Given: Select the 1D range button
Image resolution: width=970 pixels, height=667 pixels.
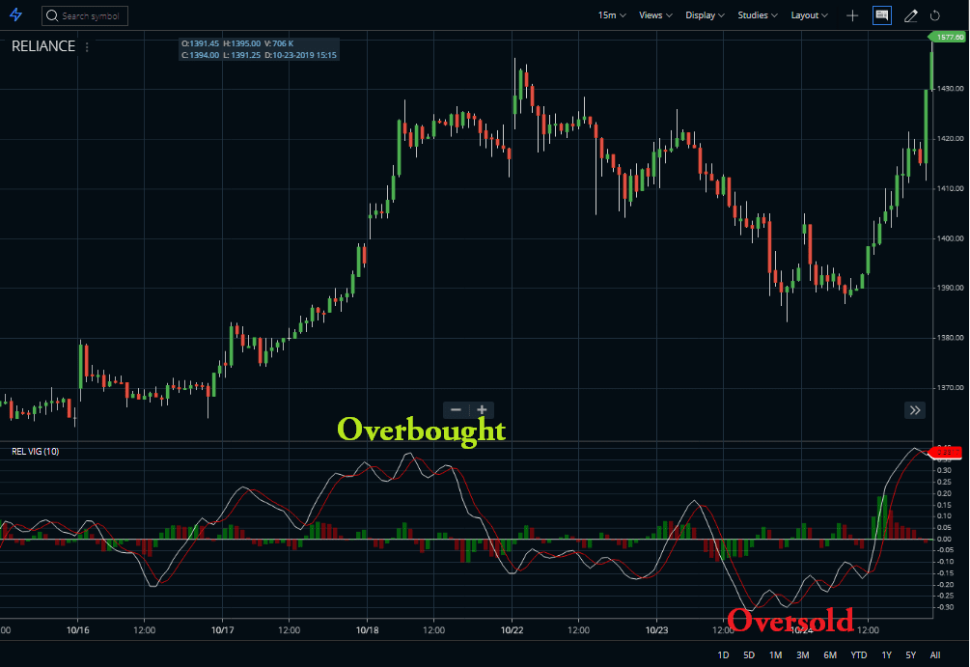Looking at the screenshot, I should [723, 654].
